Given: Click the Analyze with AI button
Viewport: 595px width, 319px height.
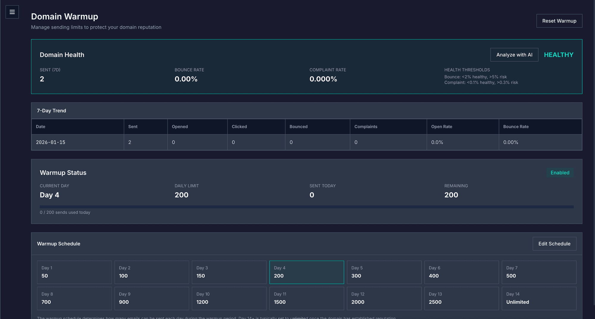Looking at the screenshot, I should [514, 54].
